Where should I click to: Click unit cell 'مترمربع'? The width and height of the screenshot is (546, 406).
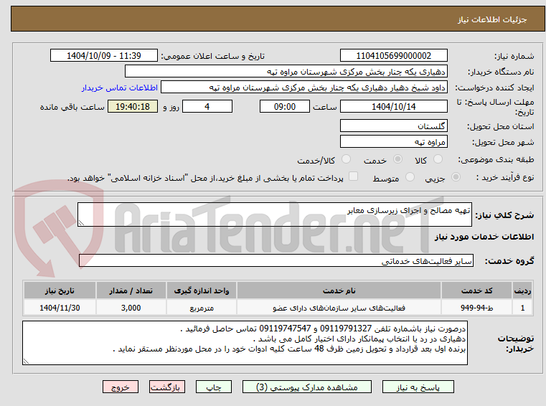(x=202, y=308)
